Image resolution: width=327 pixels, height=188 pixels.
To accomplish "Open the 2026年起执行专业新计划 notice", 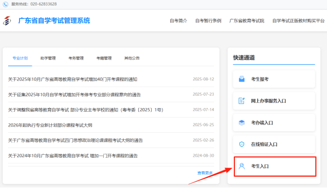I will pyautogui.click(x=50, y=125).
